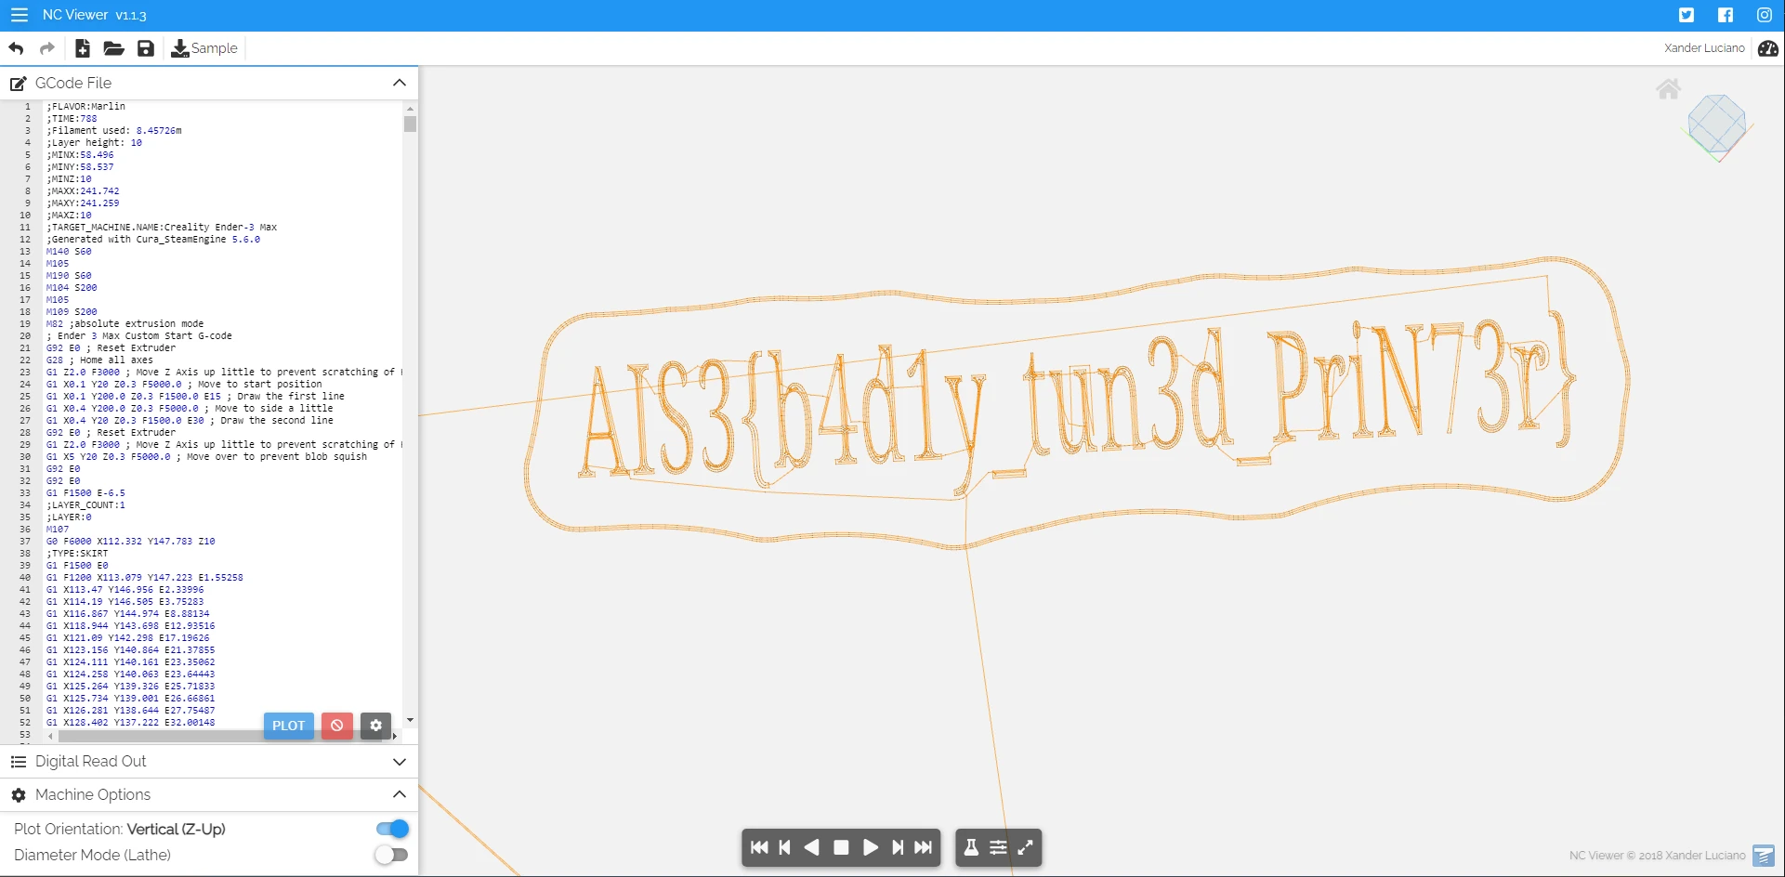Reset view with the home icon
The height and width of the screenshot is (877, 1785).
coord(1668,89)
